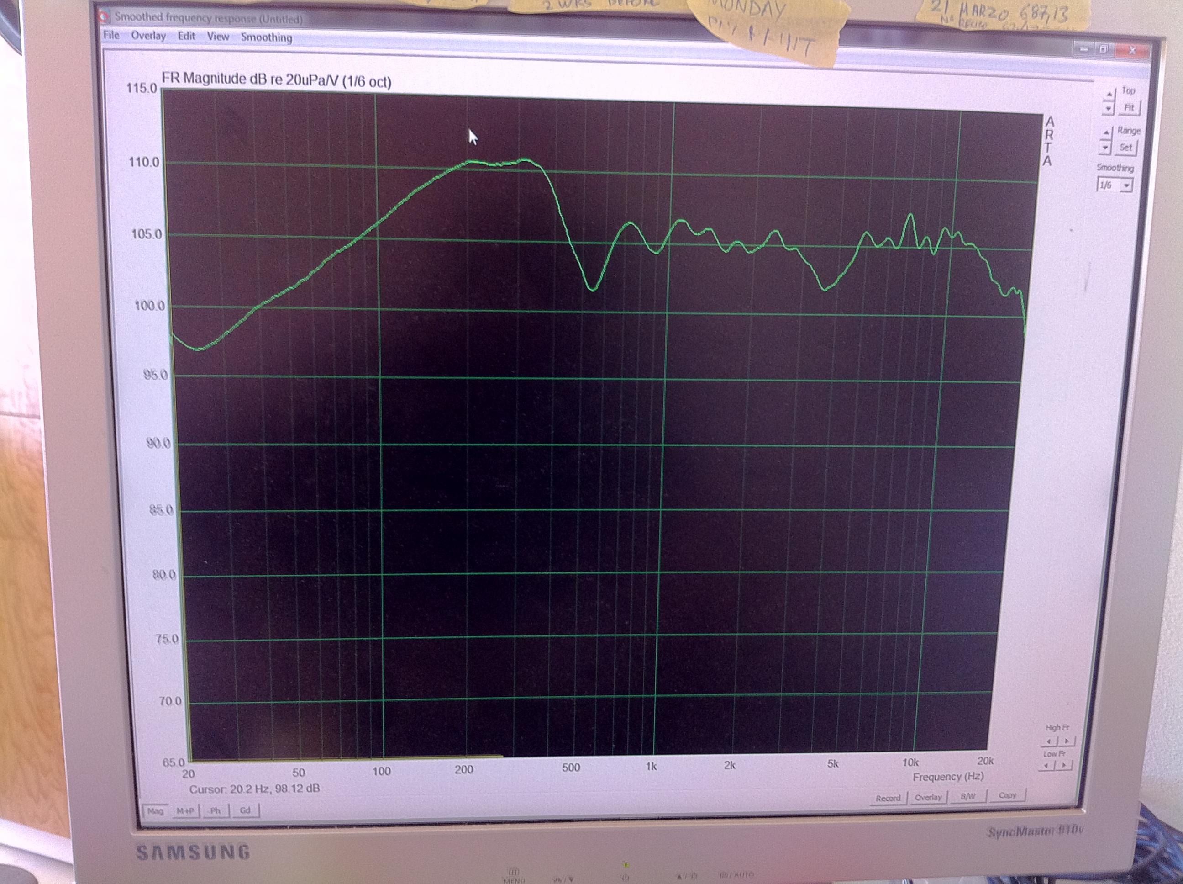
Task: Open the View menu
Action: pyautogui.click(x=218, y=37)
